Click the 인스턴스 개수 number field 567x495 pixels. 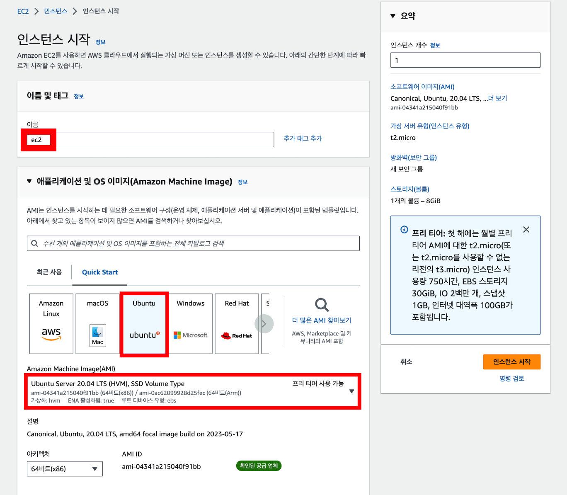point(465,60)
